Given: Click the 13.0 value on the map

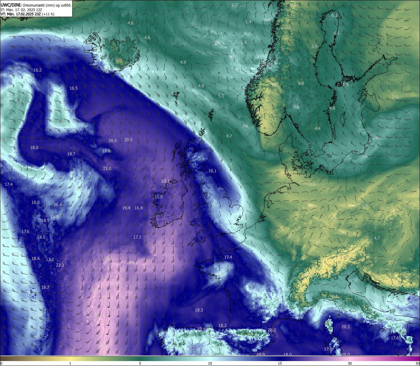Looking at the screenshot, I should click(106, 151).
